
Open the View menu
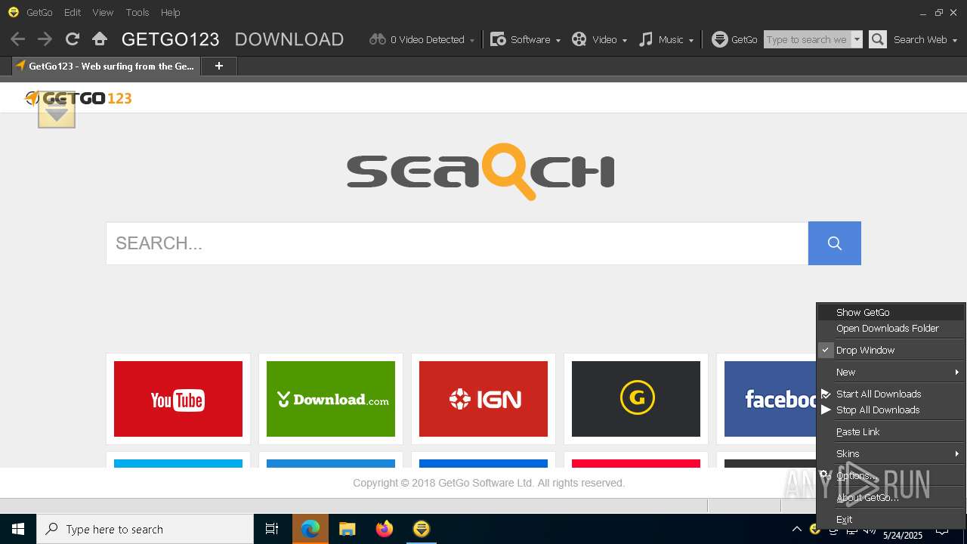click(103, 12)
